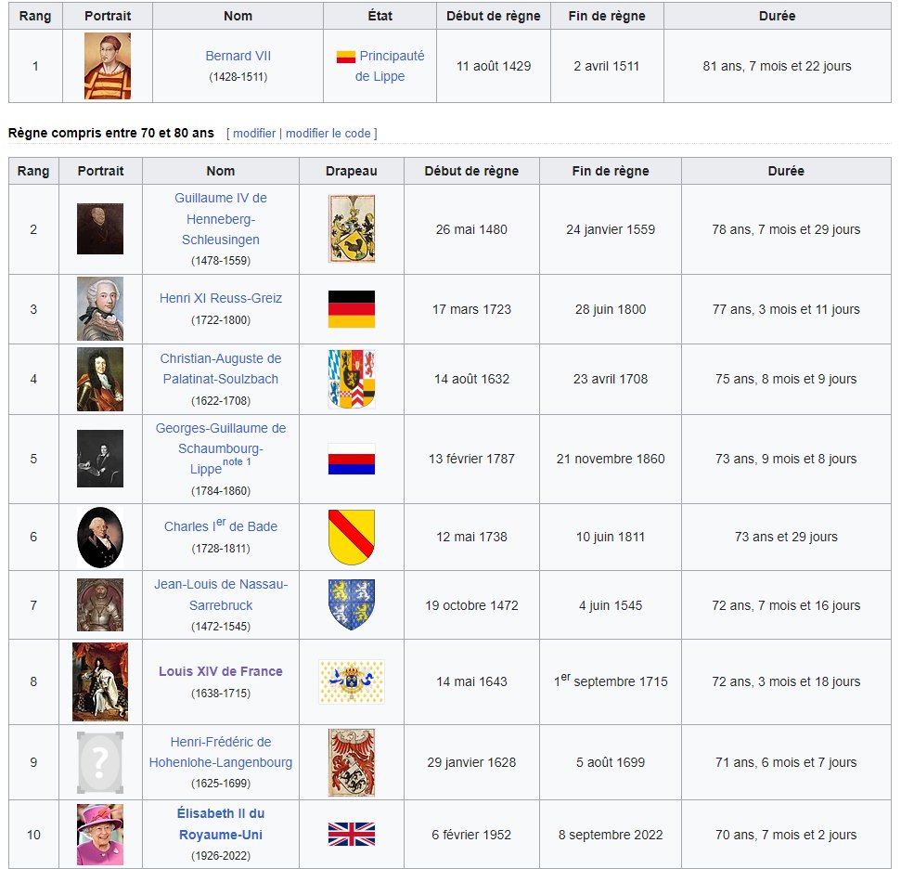
Task: Select '77 ans, 3 mois et 11 jours'
Action: coord(786,309)
